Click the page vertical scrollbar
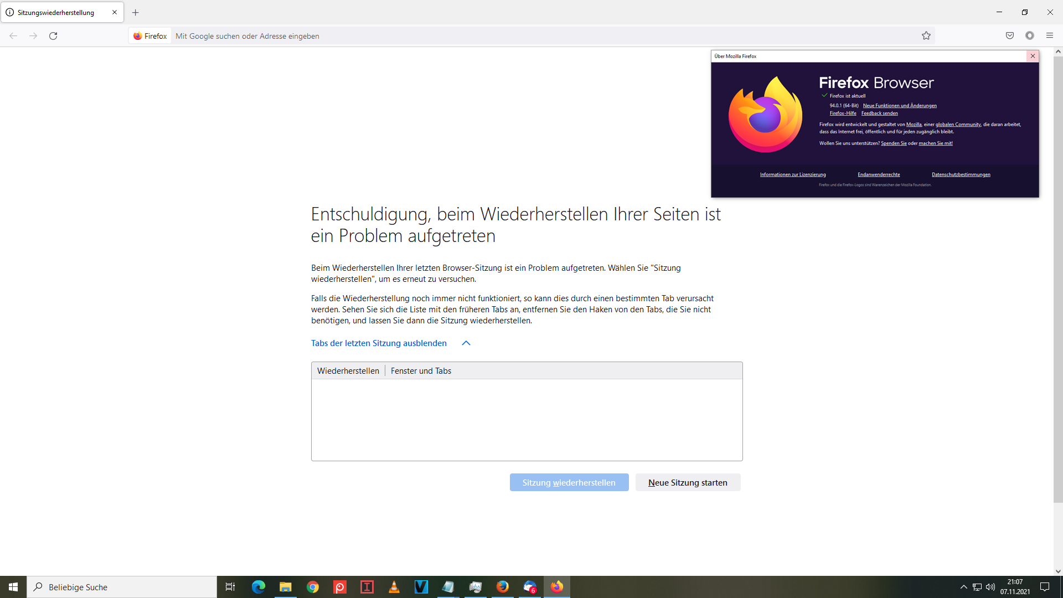The width and height of the screenshot is (1063, 598). pyautogui.click(x=1058, y=277)
